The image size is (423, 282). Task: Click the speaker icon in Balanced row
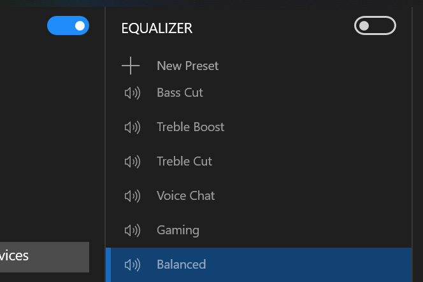[x=133, y=264]
